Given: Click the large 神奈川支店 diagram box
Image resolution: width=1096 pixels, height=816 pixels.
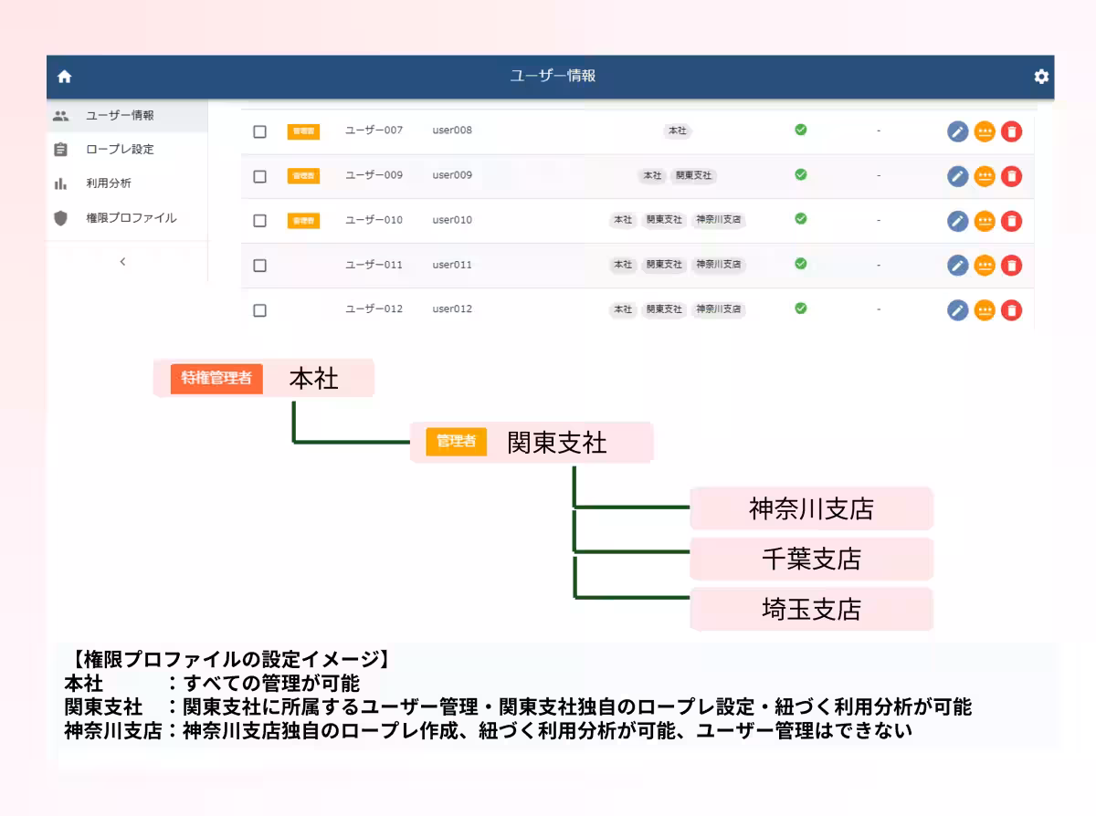Looking at the screenshot, I should pos(811,508).
